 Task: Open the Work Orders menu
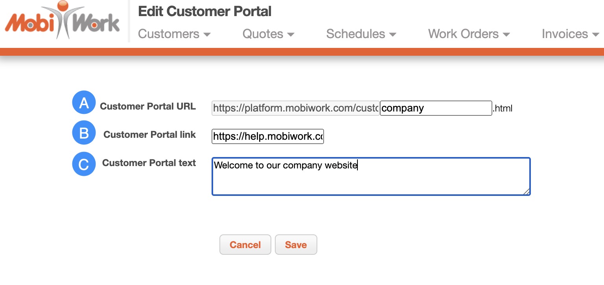pos(469,34)
